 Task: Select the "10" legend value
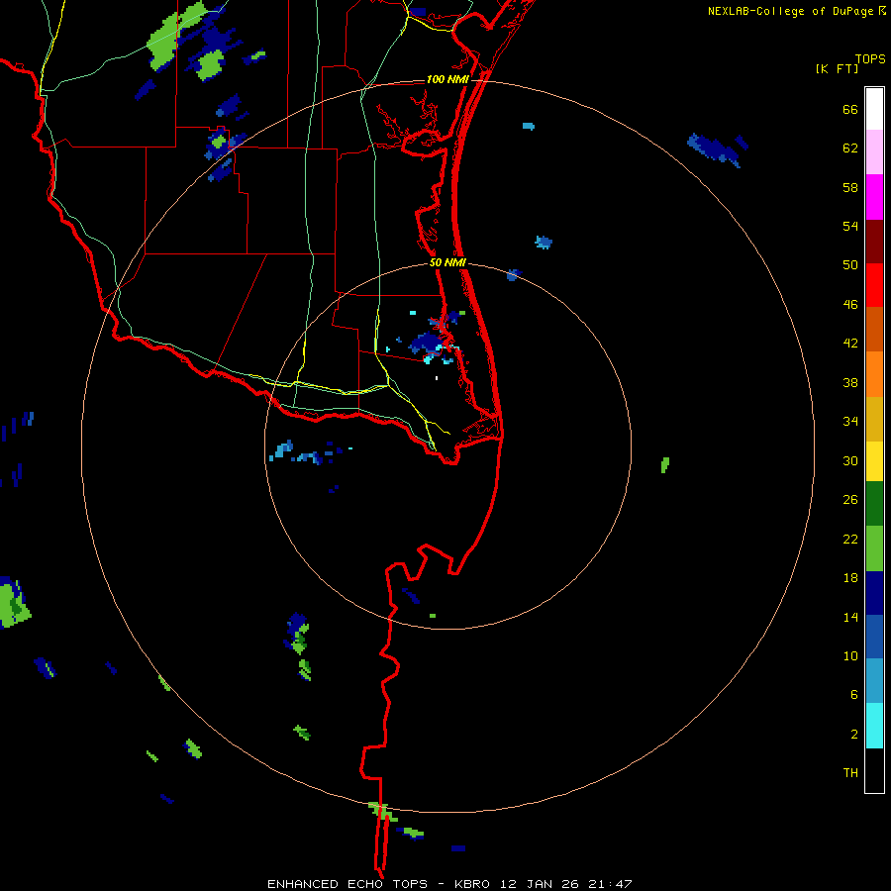[x=850, y=655]
